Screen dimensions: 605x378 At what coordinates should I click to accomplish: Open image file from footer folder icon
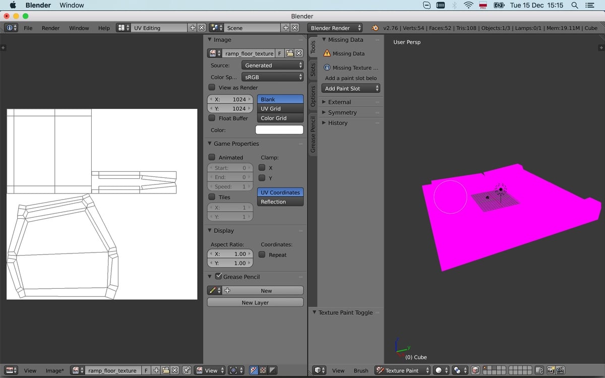(x=165, y=370)
